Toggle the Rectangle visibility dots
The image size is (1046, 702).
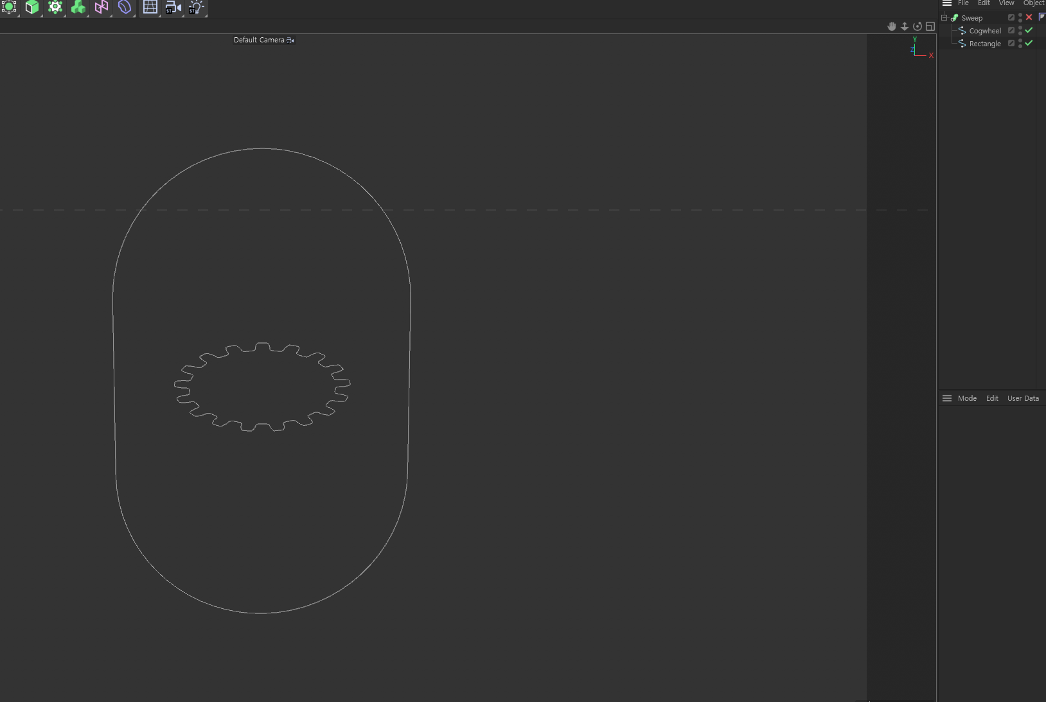click(x=1020, y=43)
